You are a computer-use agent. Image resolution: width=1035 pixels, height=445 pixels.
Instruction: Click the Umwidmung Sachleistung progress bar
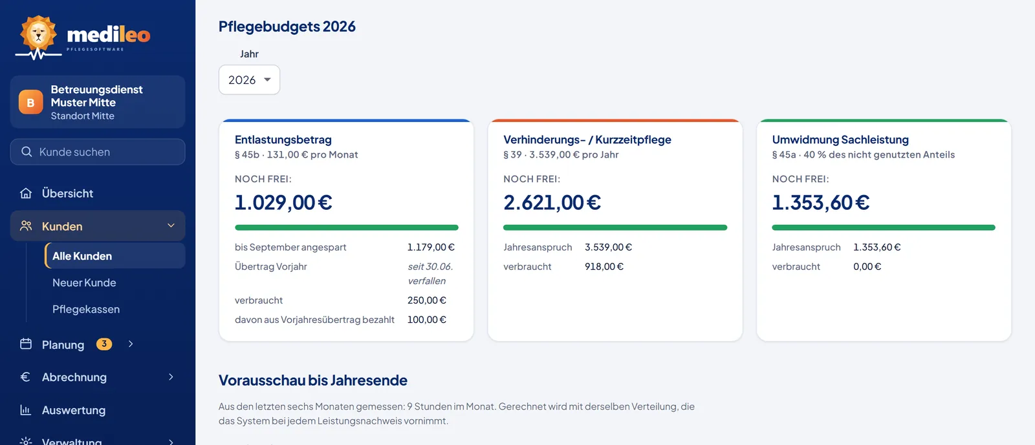[884, 227]
